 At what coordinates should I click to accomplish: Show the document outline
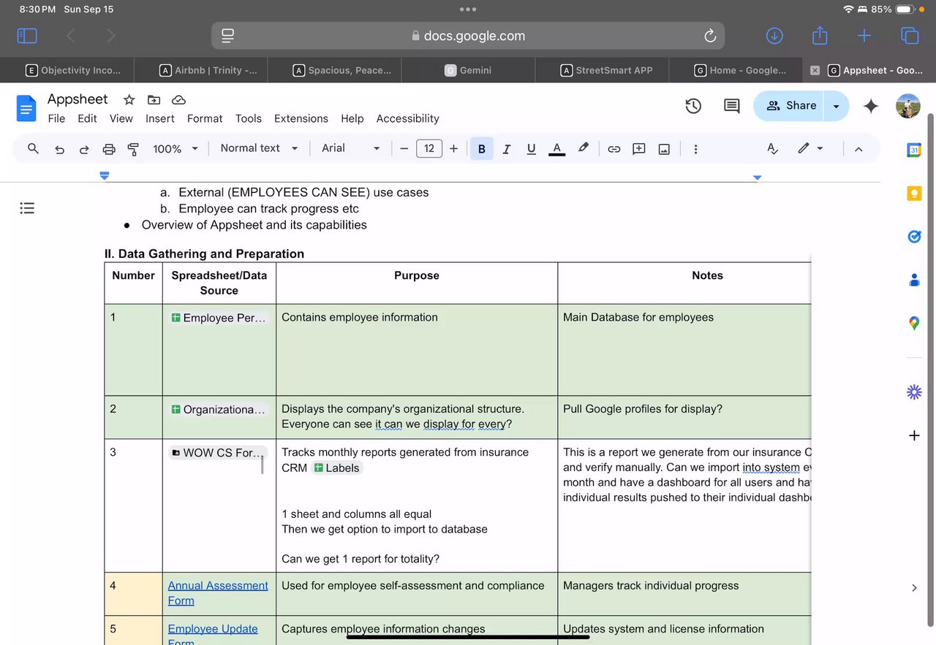(27, 208)
